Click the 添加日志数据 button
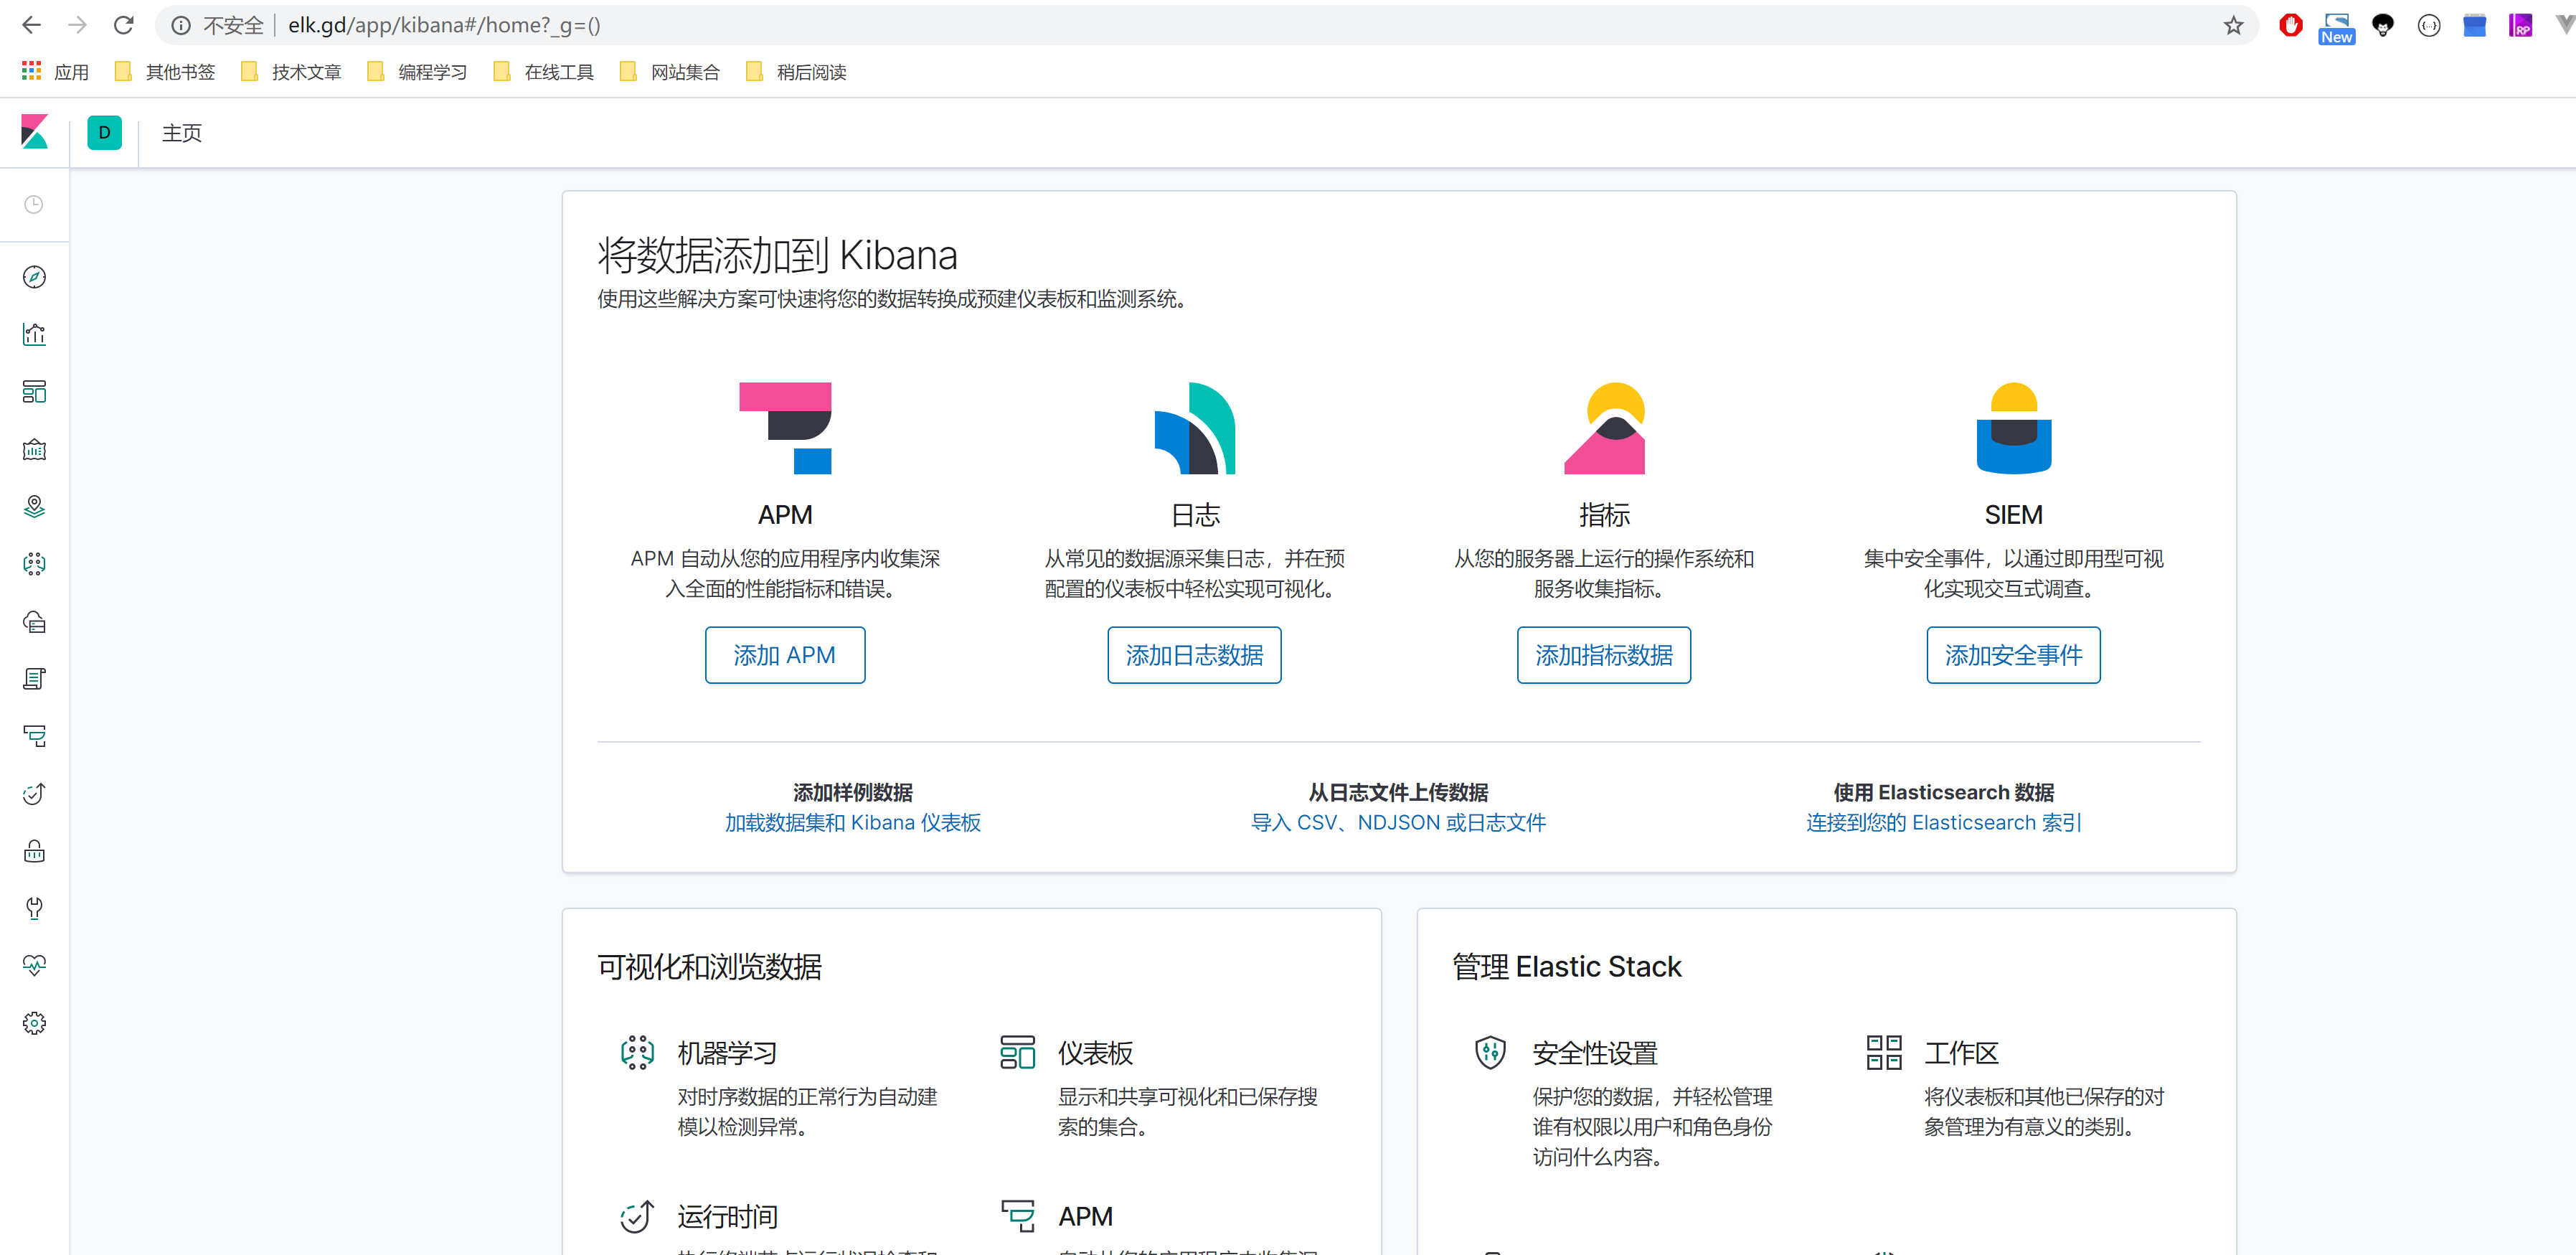Image resolution: width=2576 pixels, height=1255 pixels. (x=1195, y=655)
